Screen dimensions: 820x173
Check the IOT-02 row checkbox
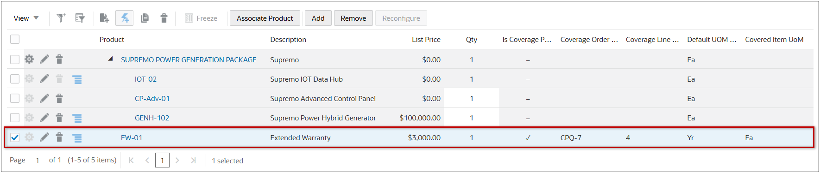[x=15, y=79]
